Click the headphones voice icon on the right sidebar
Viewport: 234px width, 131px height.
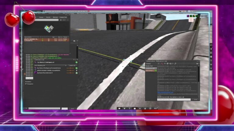pos(211,45)
